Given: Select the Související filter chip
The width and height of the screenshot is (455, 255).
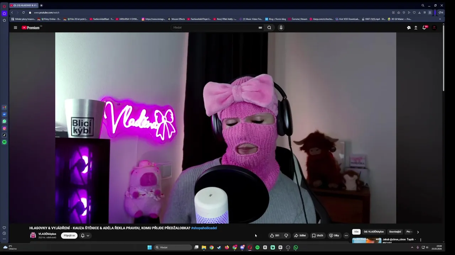Looking at the screenshot, I should coord(395,232).
